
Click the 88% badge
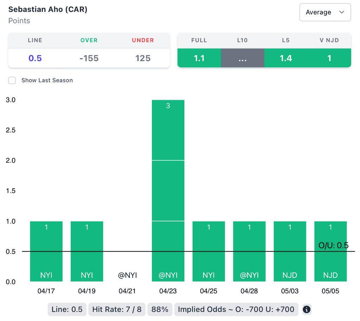(160, 309)
